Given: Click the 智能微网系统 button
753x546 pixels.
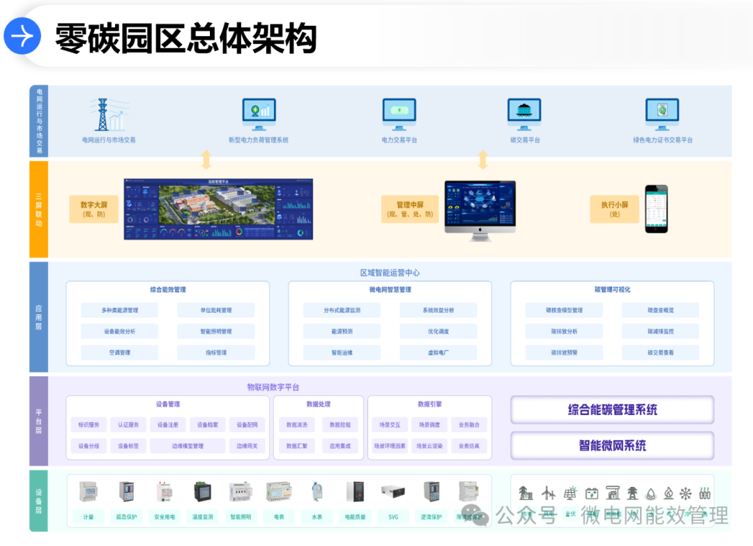Looking at the screenshot, I should click(x=612, y=446).
